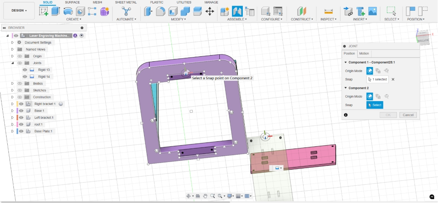The height and width of the screenshot is (203, 438).
Task: Open the CREATE dropdown menu
Action: (x=74, y=19)
